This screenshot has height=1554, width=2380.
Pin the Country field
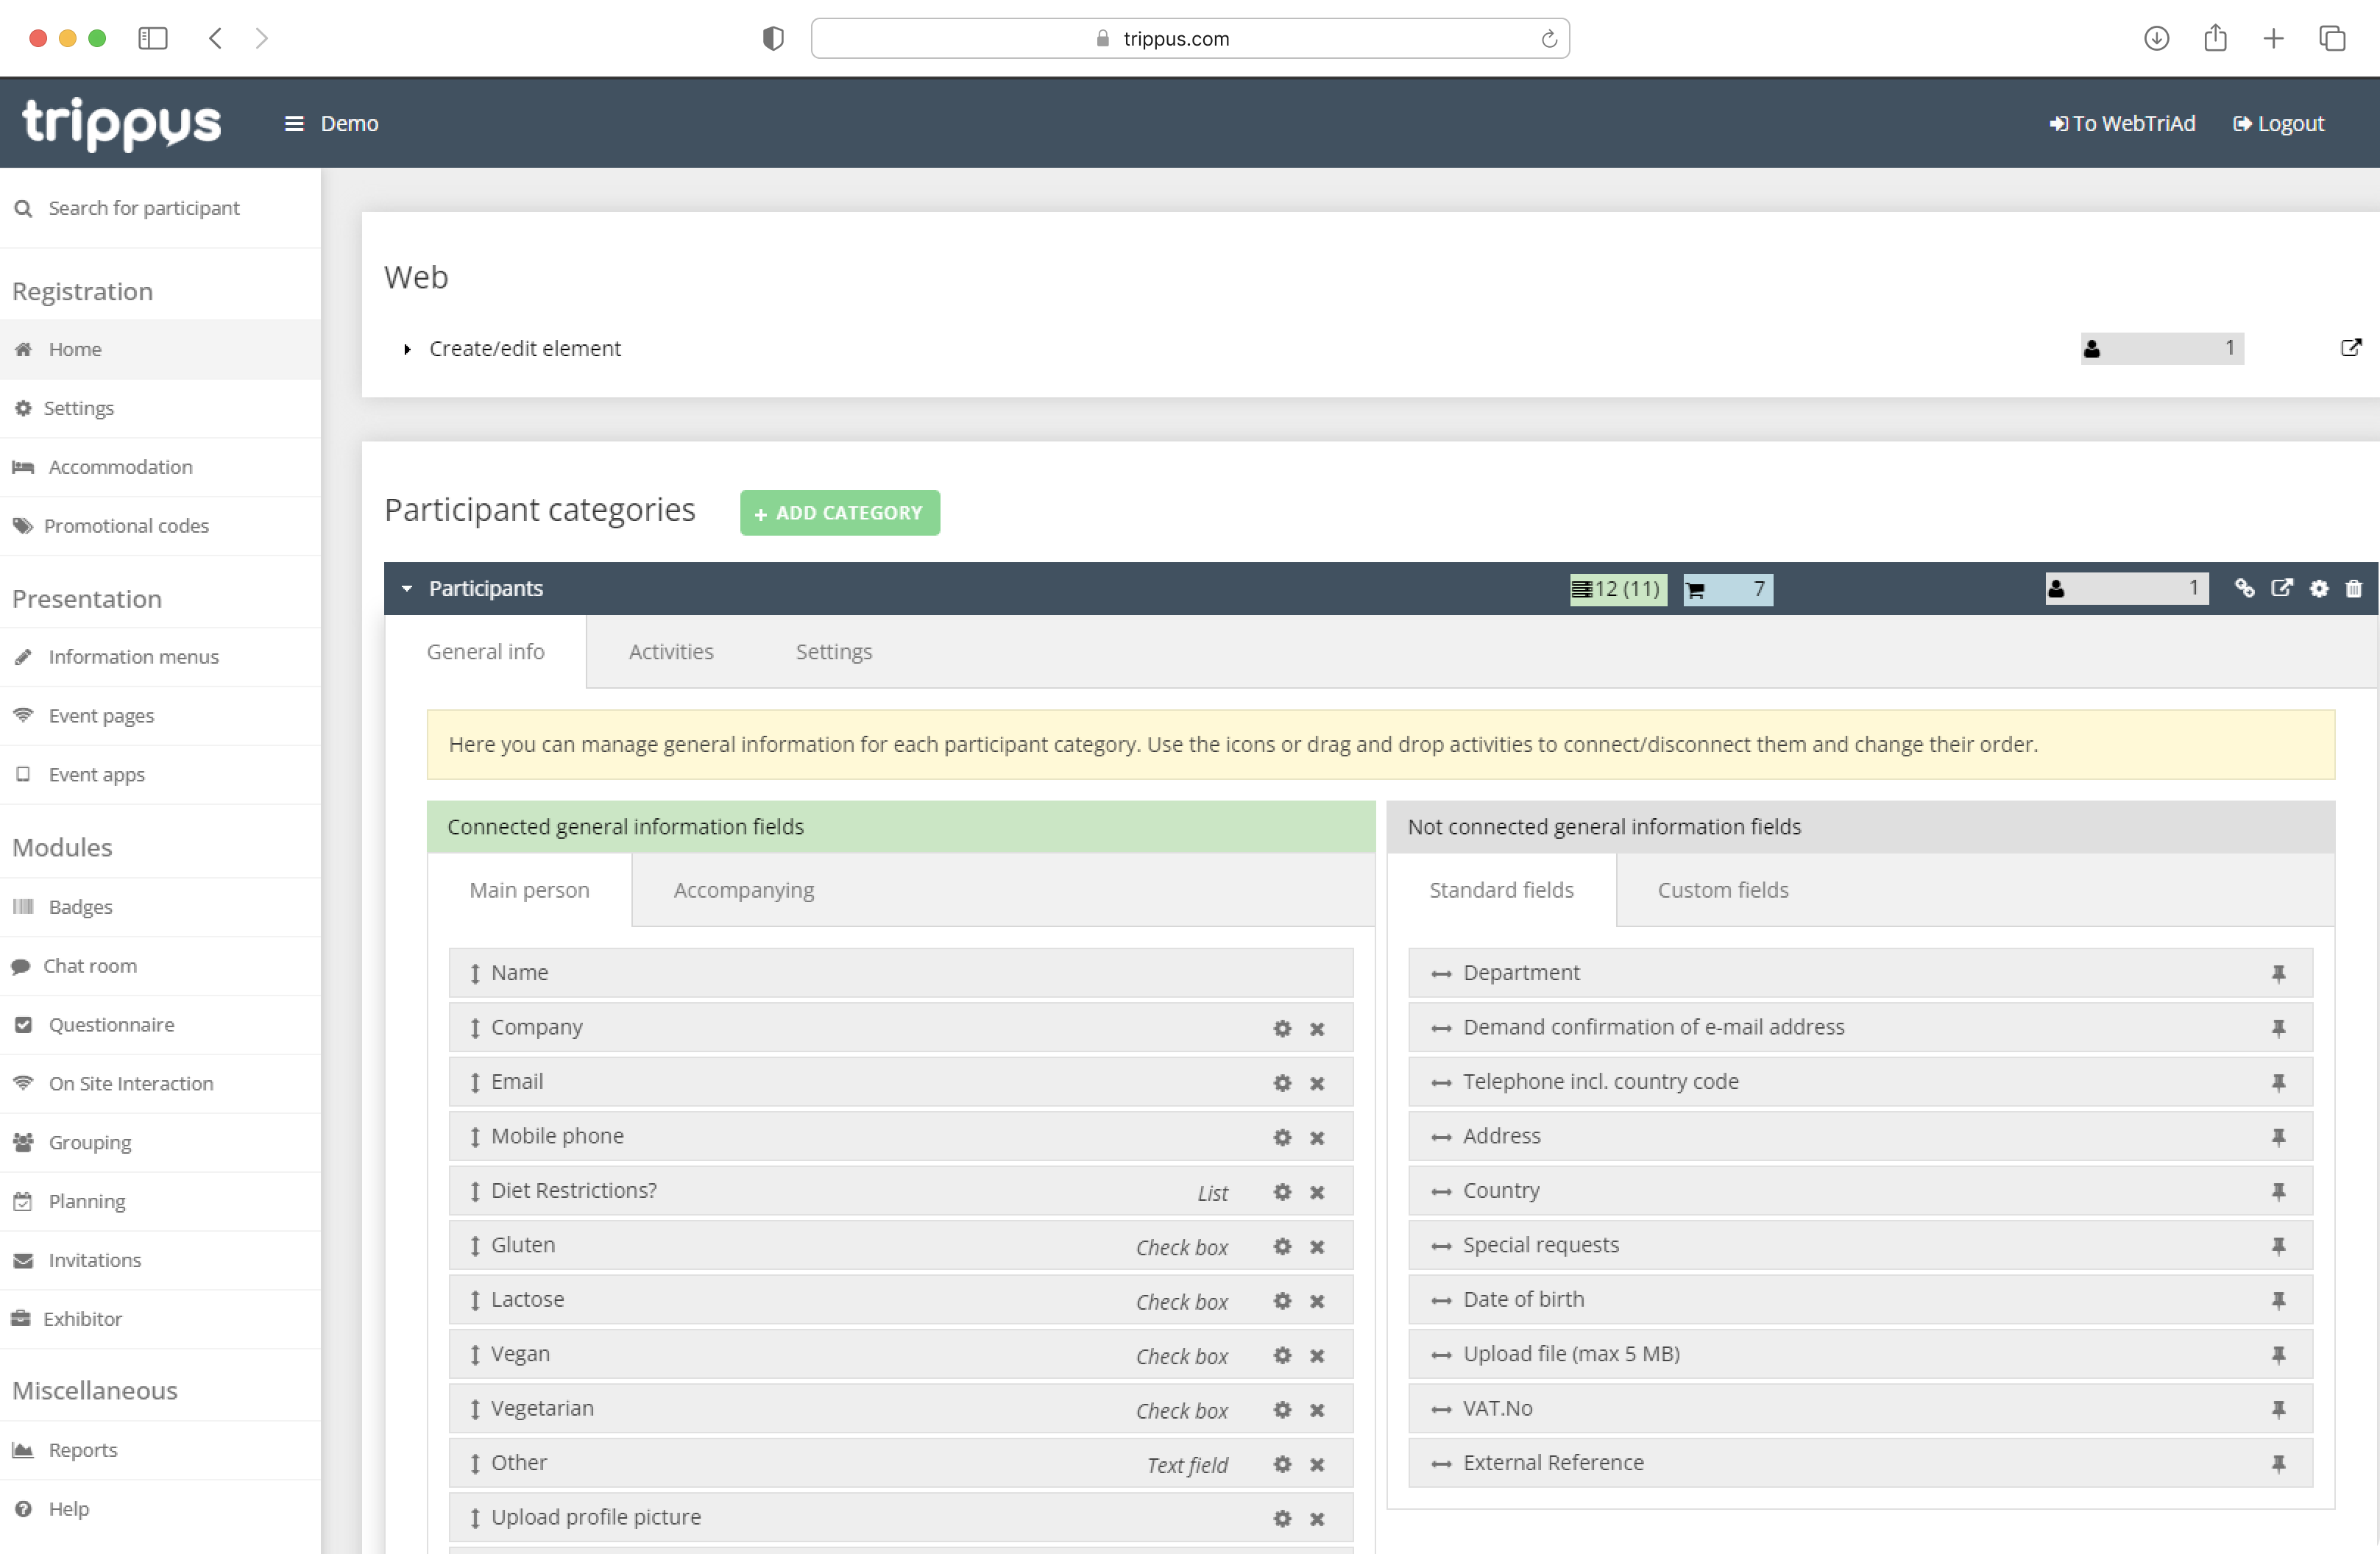2278,1191
